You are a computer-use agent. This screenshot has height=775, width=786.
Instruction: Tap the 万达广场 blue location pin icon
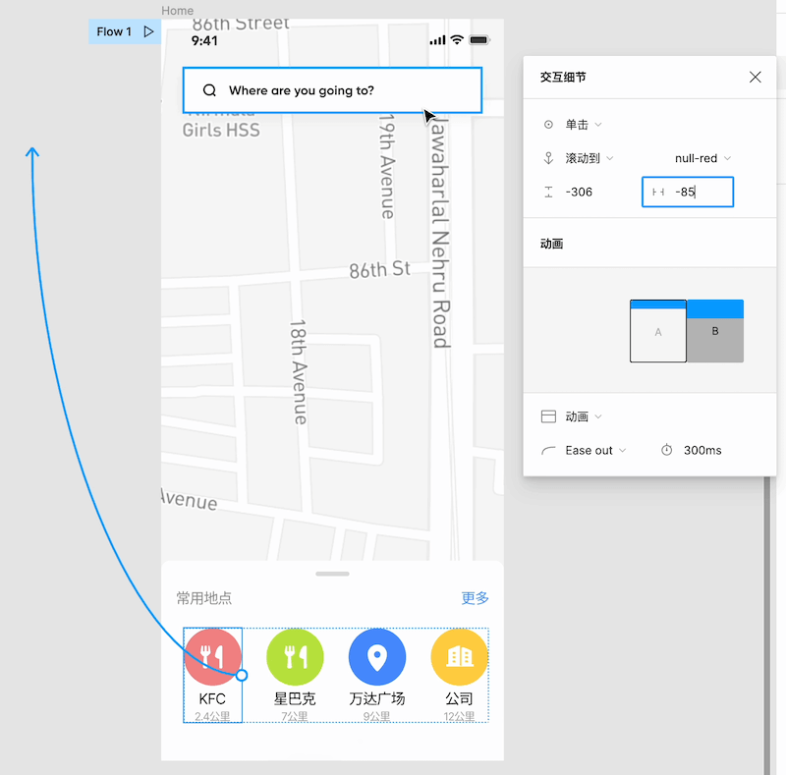tap(376, 656)
